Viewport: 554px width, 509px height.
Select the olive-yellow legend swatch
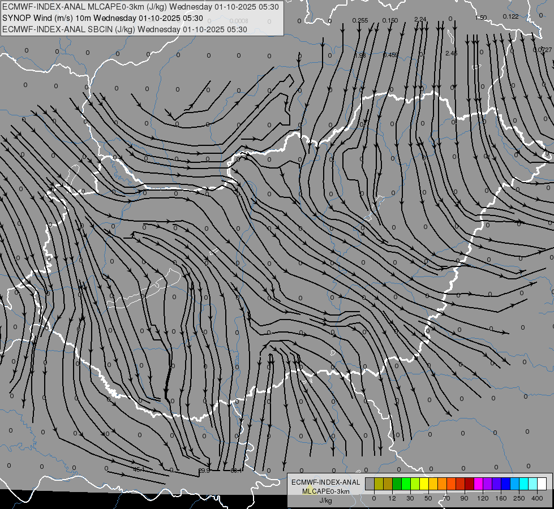click(379, 484)
